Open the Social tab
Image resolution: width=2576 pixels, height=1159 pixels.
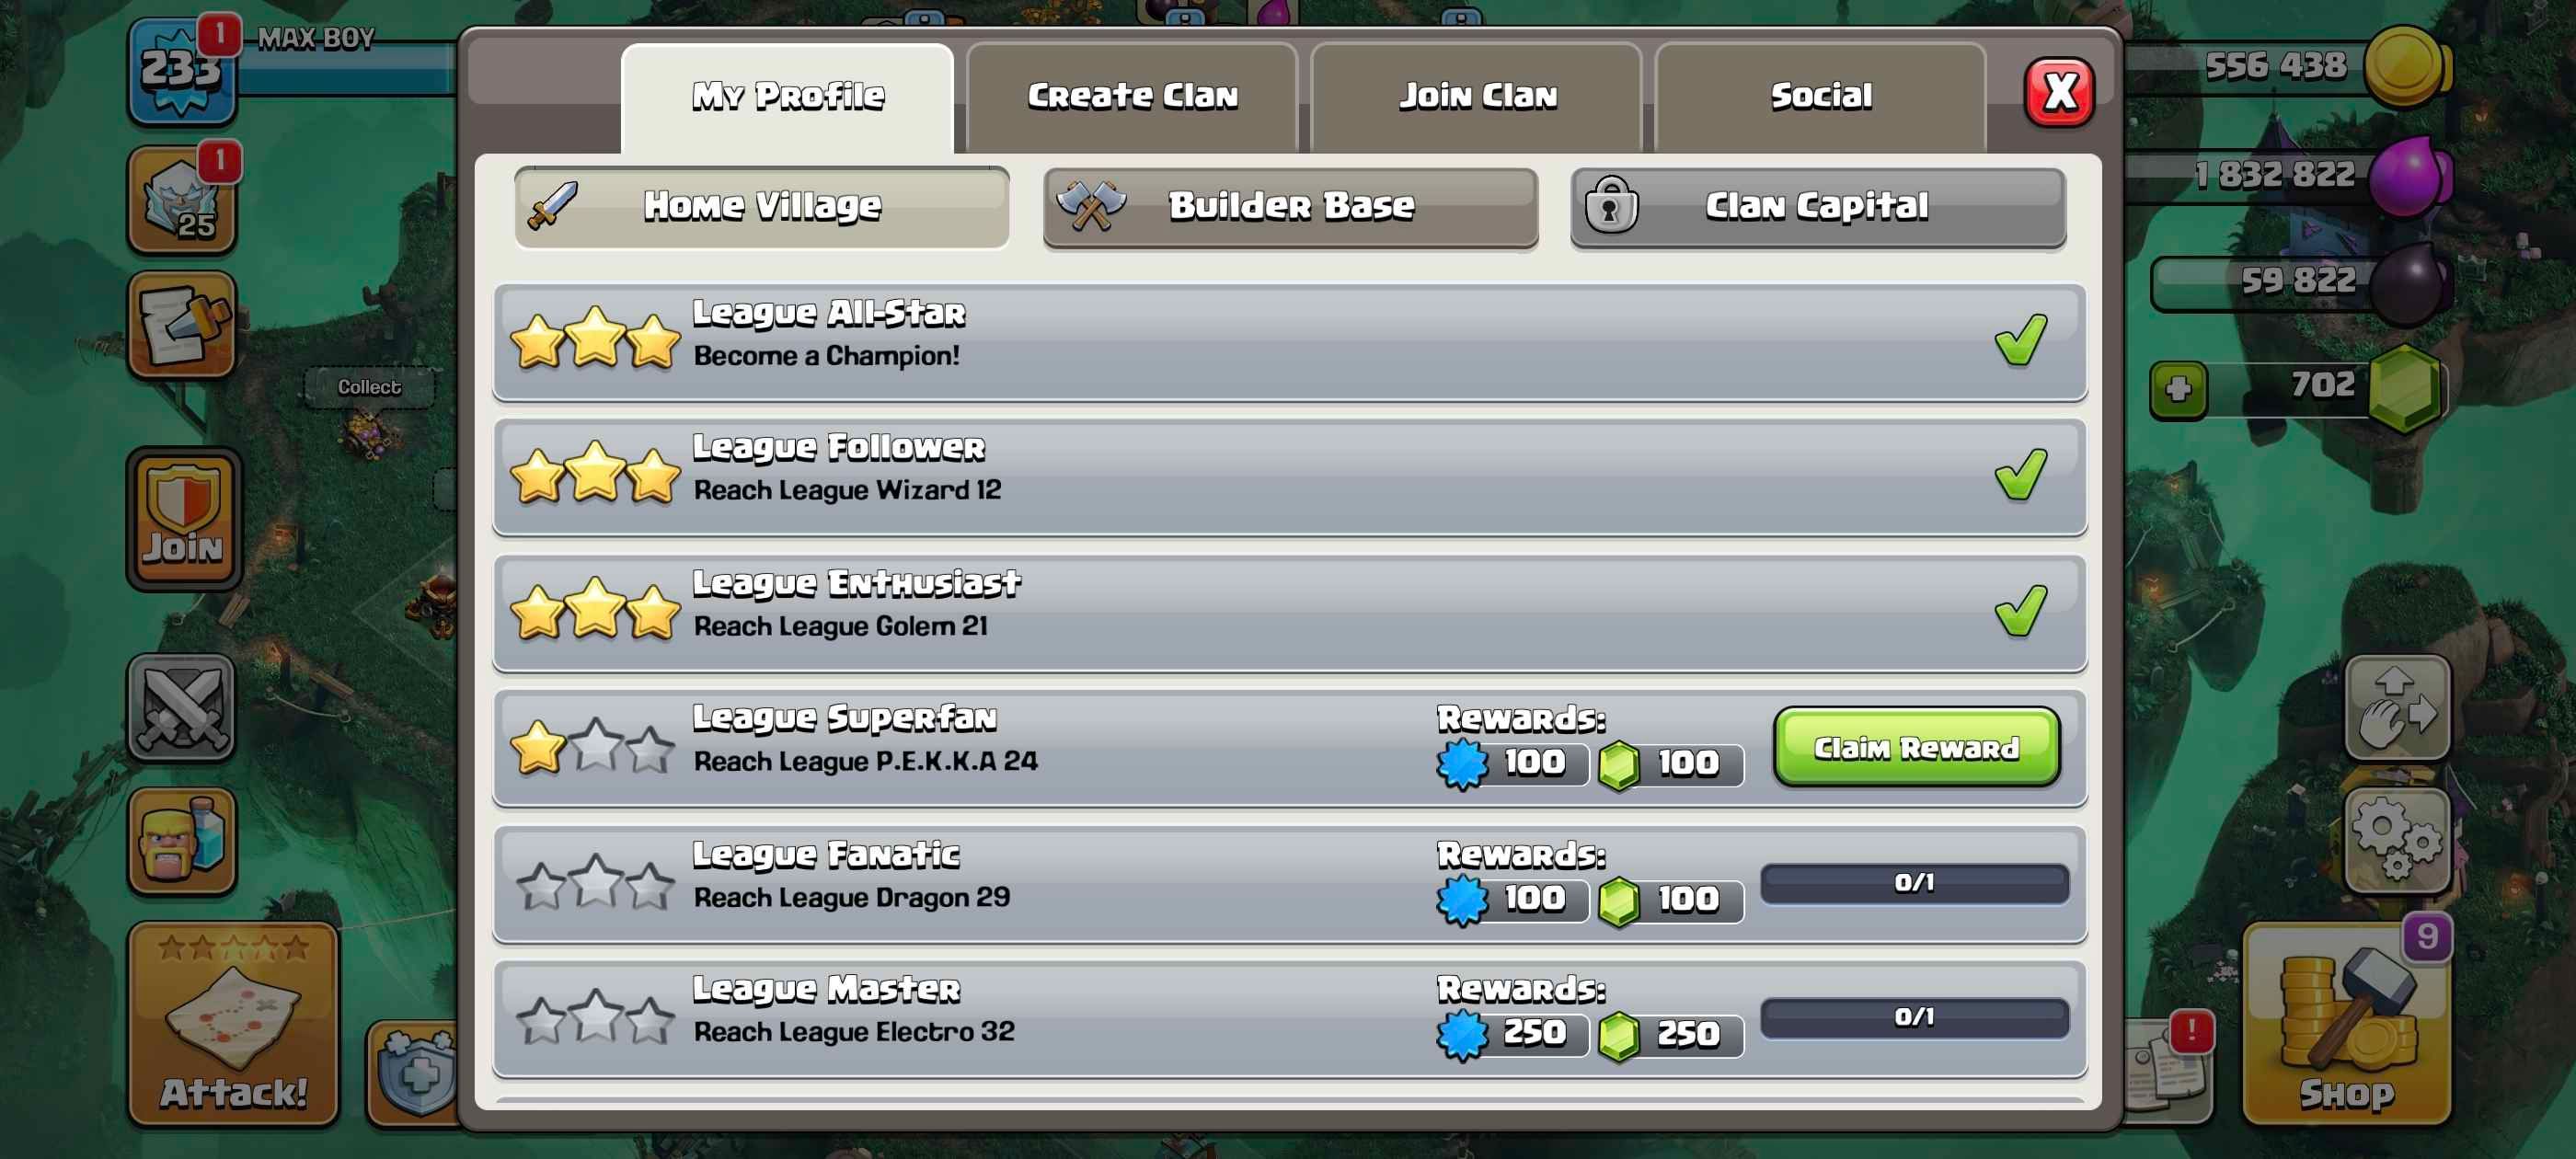(x=1820, y=96)
